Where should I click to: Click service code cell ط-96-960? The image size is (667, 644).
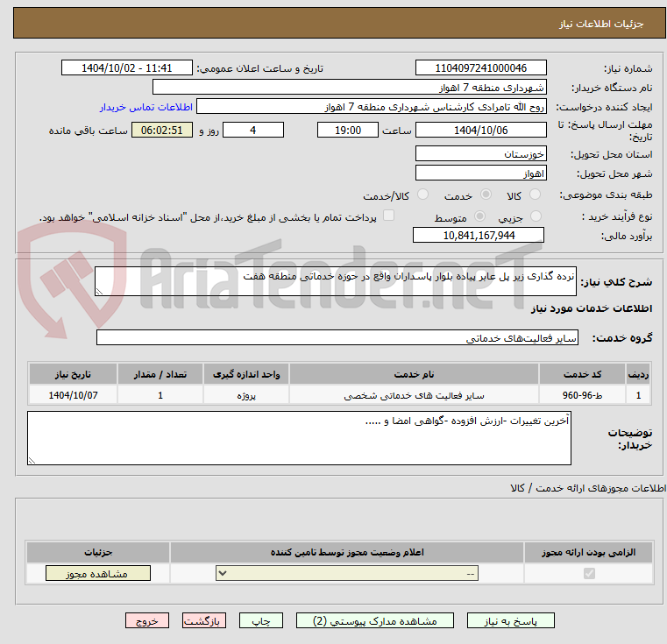coord(582,395)
